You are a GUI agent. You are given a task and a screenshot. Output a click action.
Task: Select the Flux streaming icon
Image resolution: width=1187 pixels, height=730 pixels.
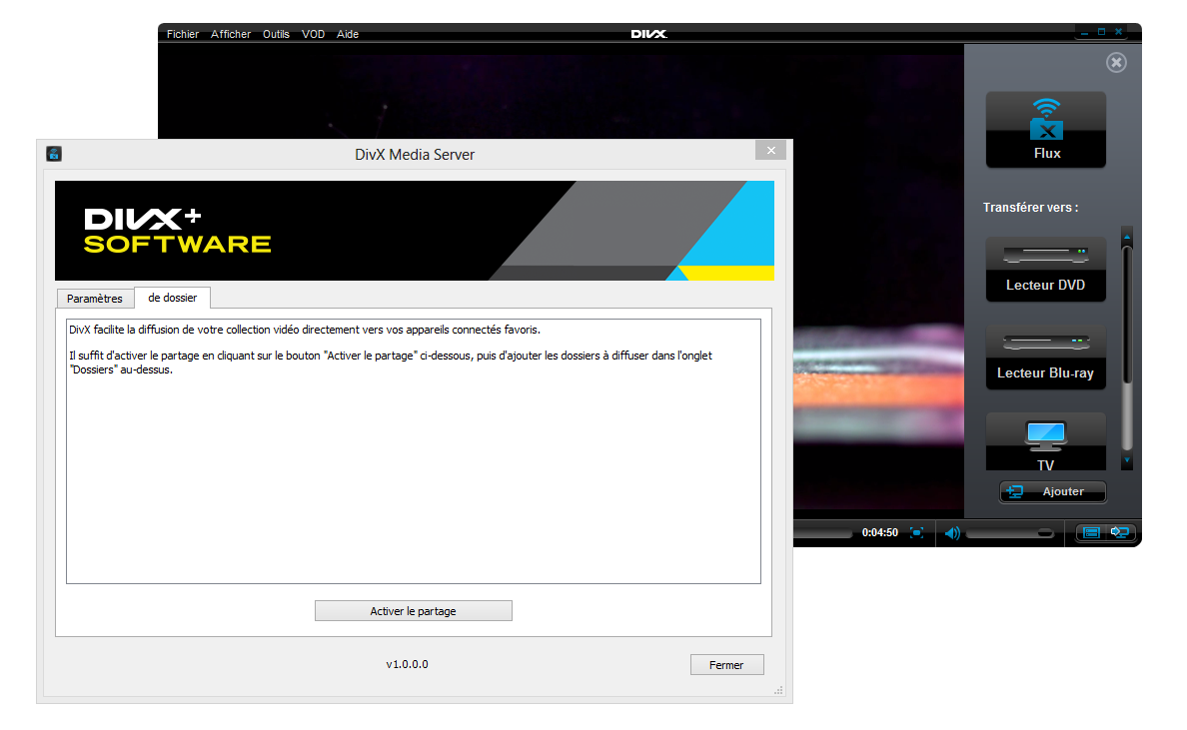click(1045, 130)
